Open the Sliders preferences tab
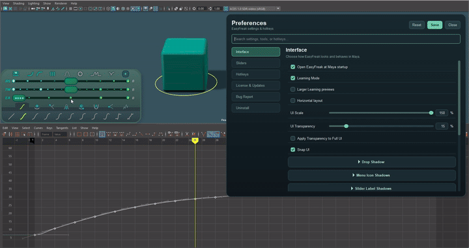The height and width of the screenshot is (248, 469). 256,63
